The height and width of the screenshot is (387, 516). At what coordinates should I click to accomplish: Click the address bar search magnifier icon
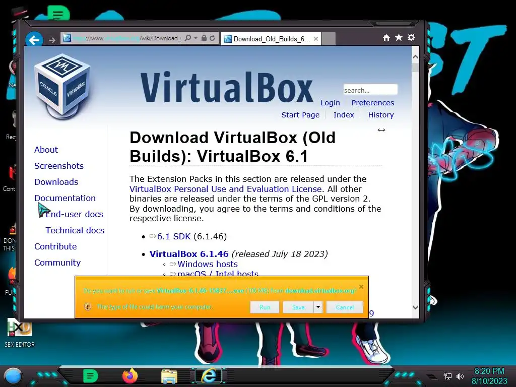point(187,38)
